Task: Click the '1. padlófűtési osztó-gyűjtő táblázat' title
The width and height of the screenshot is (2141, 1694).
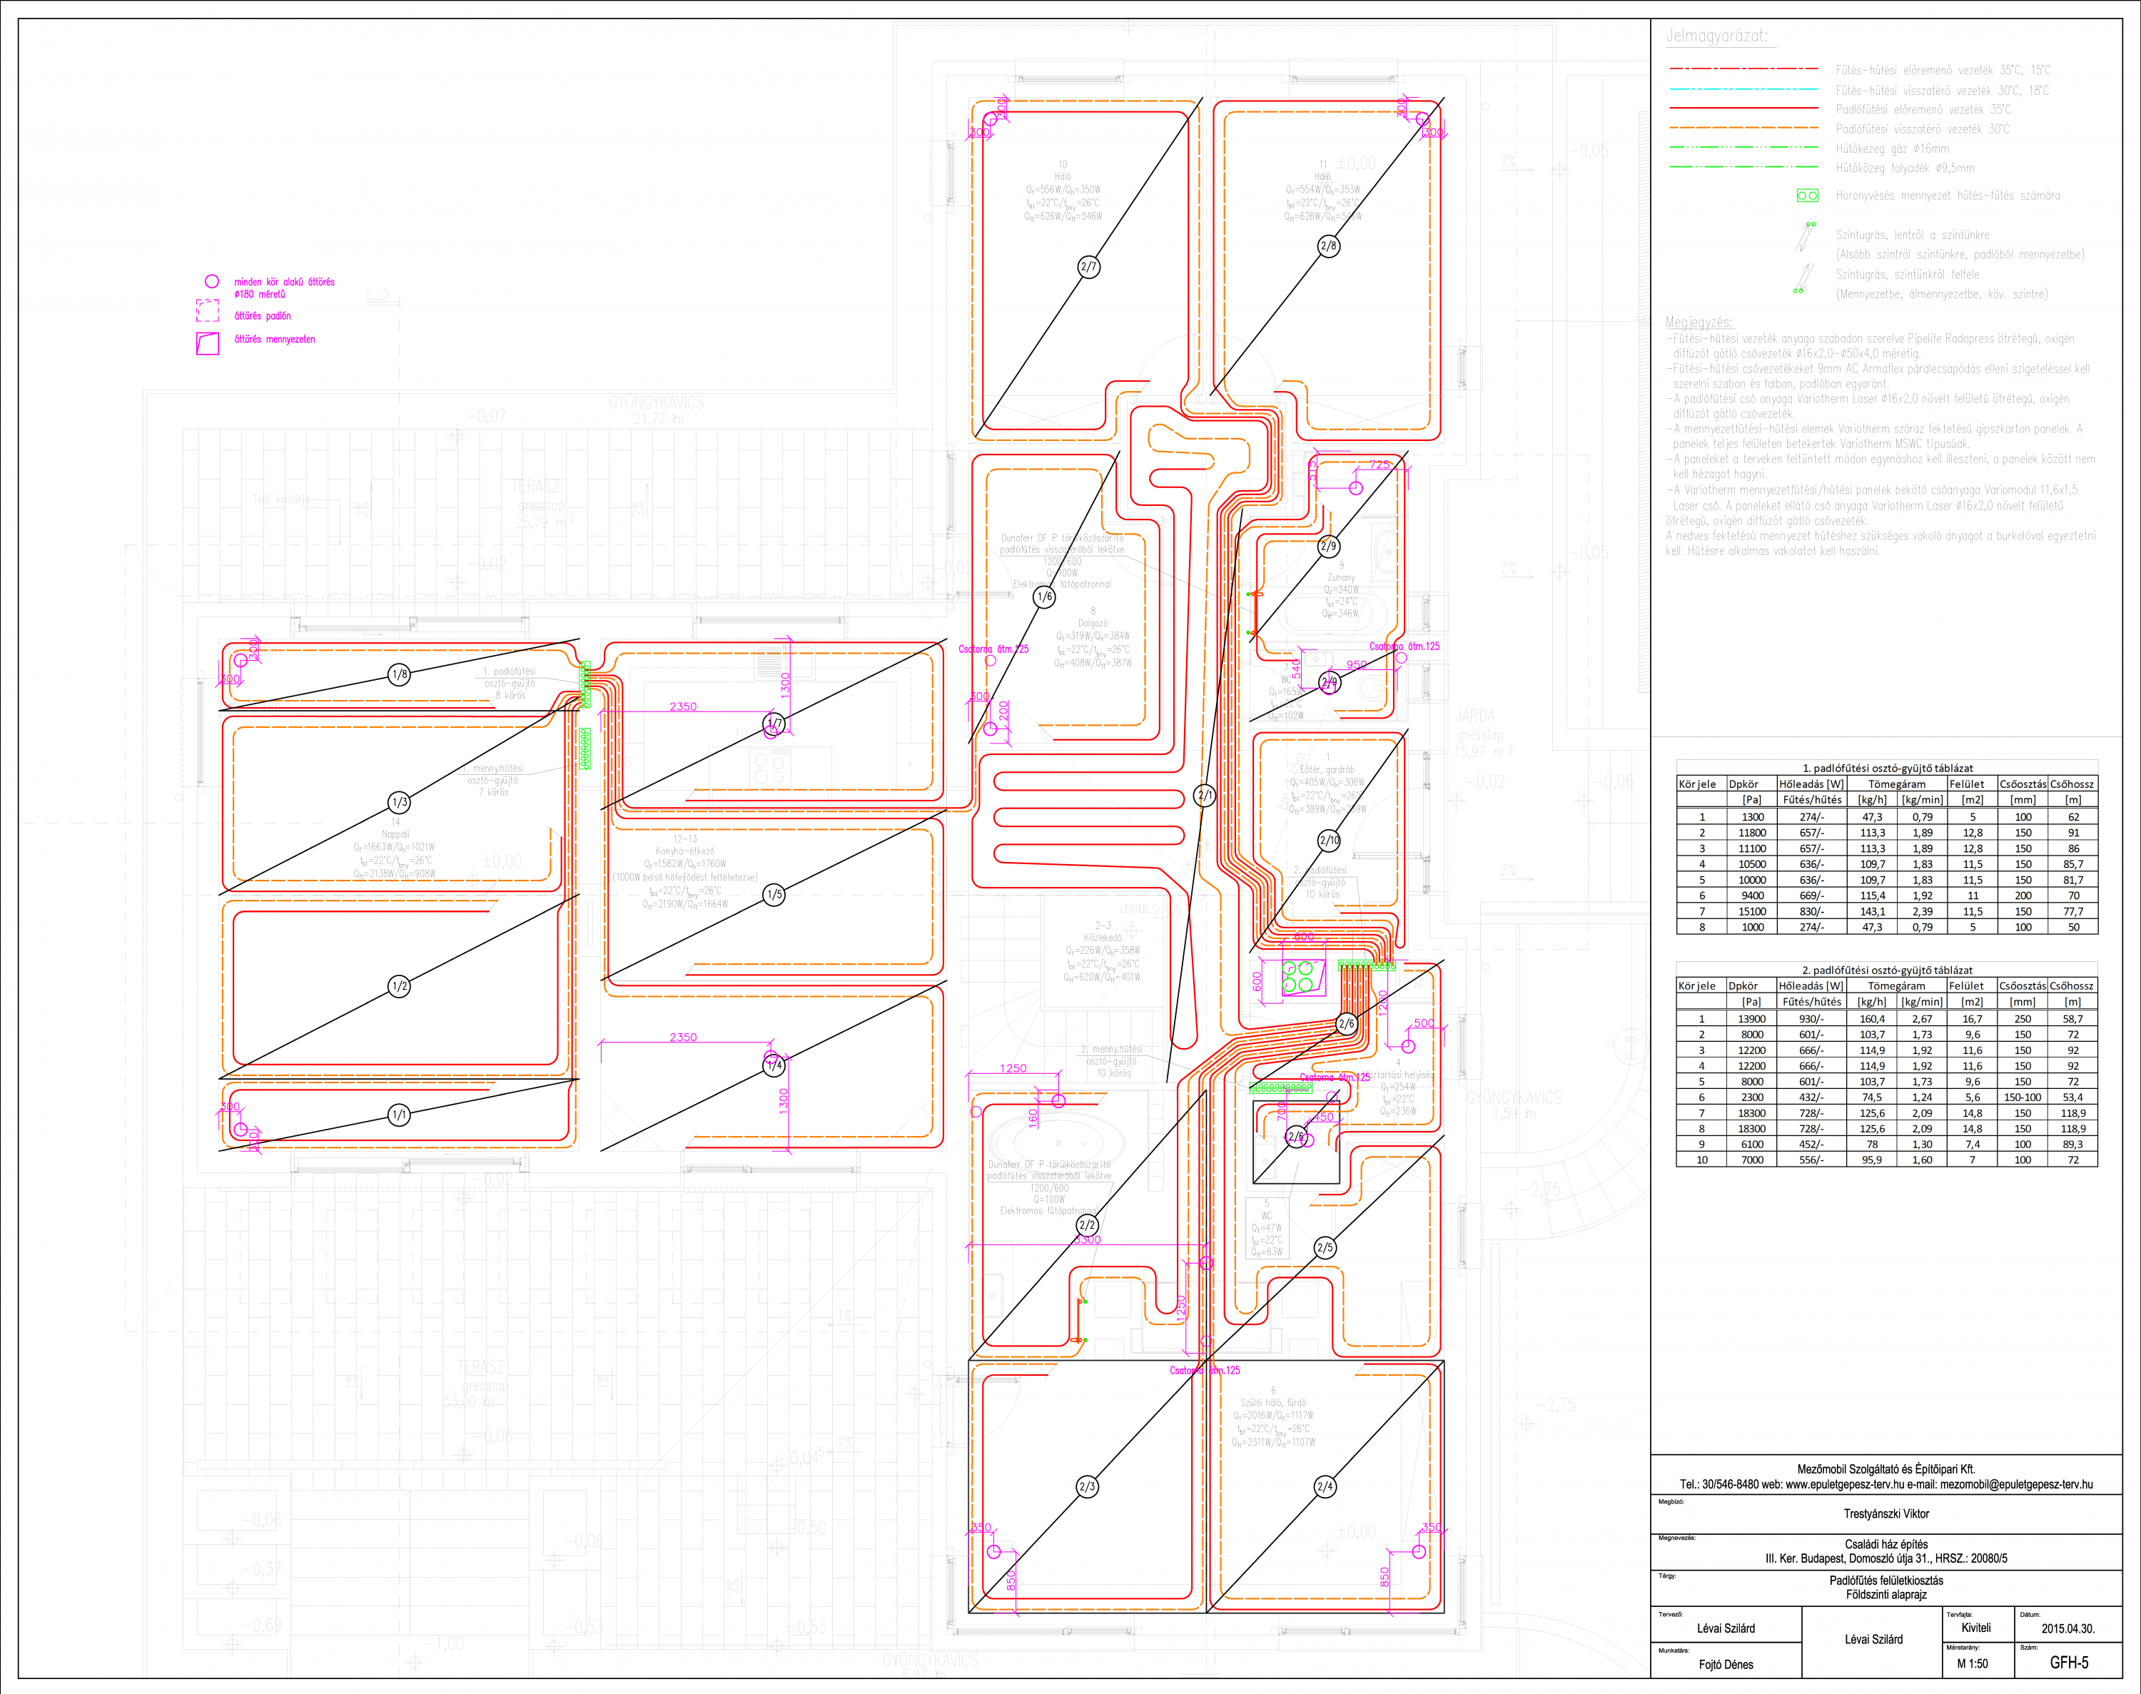Action: pyautogui.click(x=1887, y=768)
